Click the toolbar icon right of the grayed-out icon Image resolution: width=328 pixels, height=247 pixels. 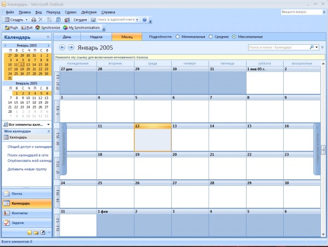pos(58,20)
